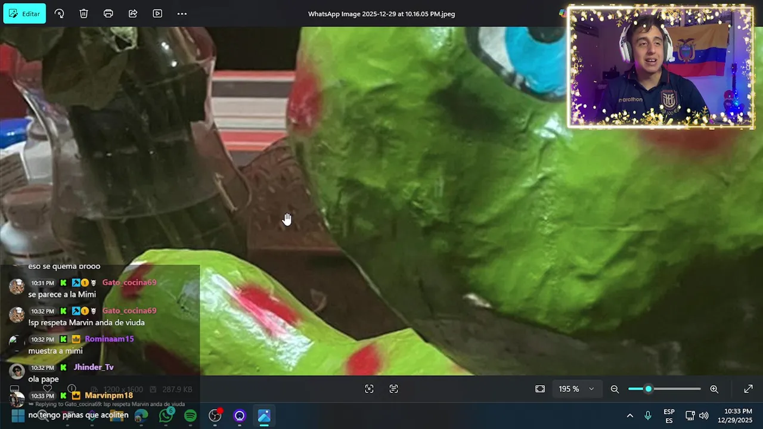Open WhatsApp from the taskbar

point(166,416)
